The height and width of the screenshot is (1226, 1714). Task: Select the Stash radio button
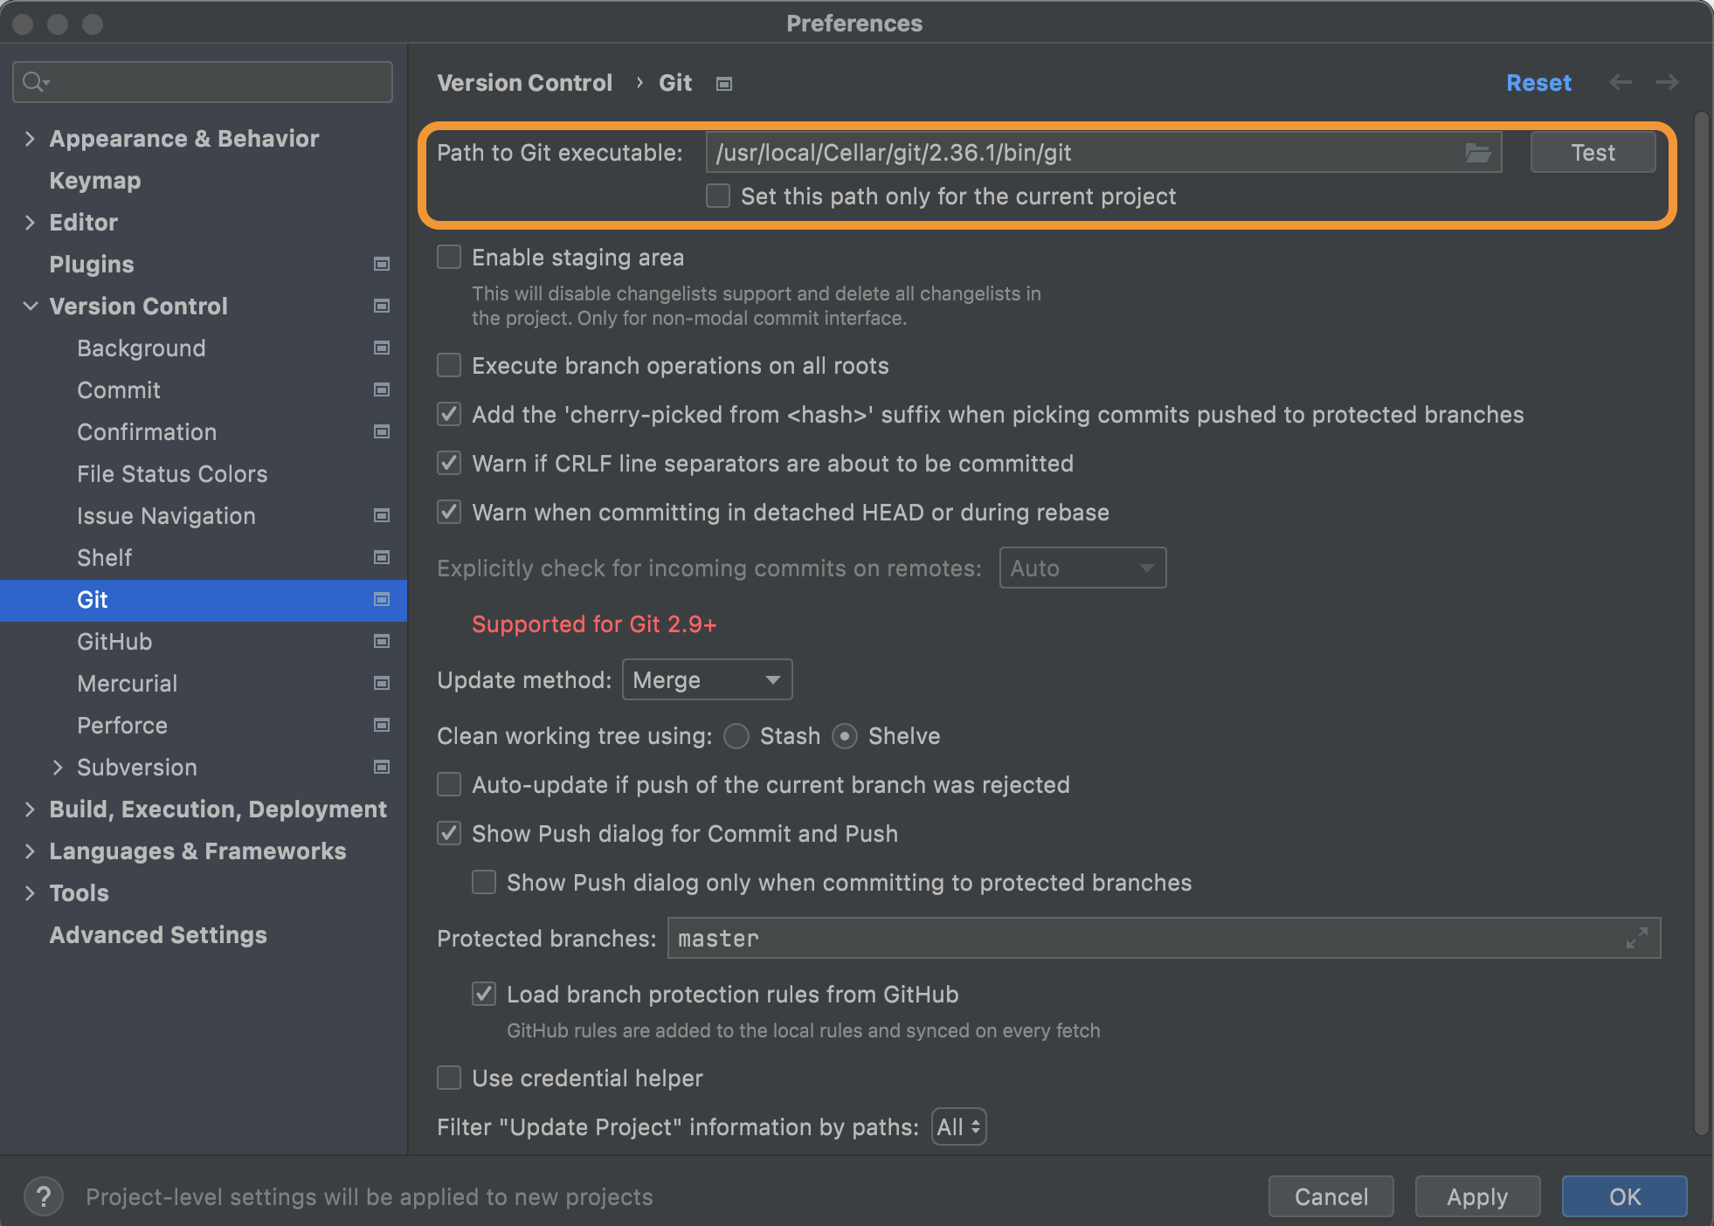(x=736, y=736)
